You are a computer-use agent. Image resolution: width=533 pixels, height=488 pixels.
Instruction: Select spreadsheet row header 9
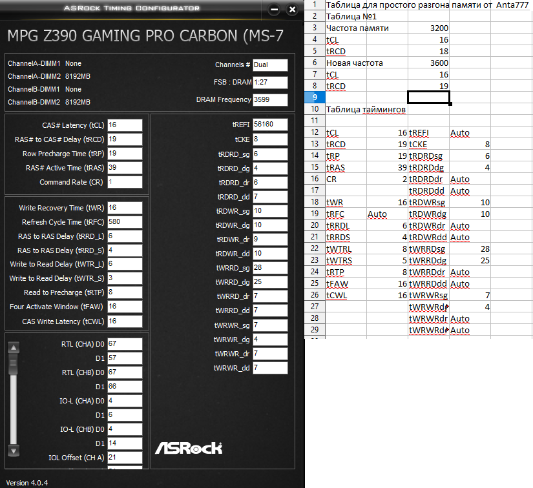coord(315,97)
